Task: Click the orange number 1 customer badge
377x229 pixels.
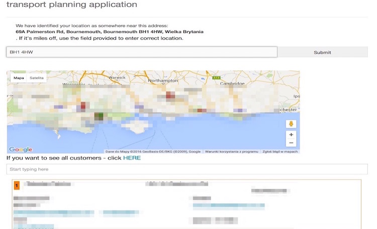Action: [17, 186]
